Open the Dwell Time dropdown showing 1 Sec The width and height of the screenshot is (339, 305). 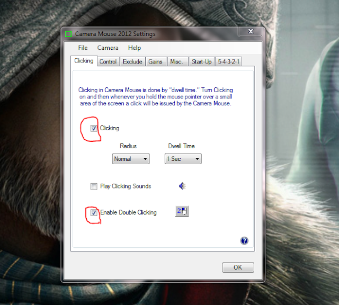click(x=183, y=159)
